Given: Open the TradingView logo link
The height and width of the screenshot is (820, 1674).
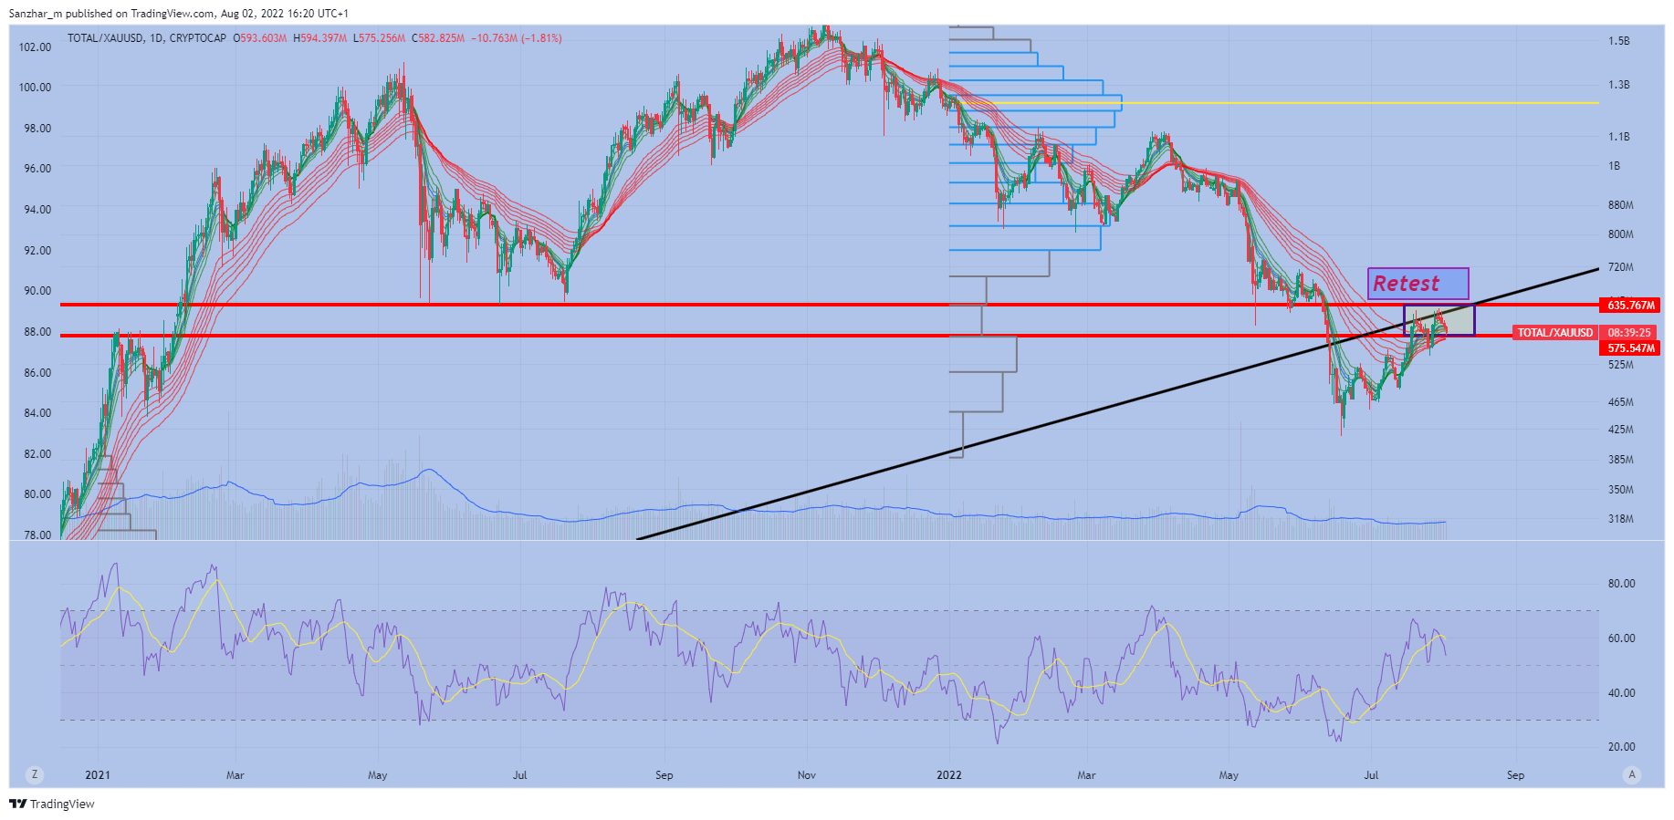Looking at the screenshot, I should coord(52,804).
